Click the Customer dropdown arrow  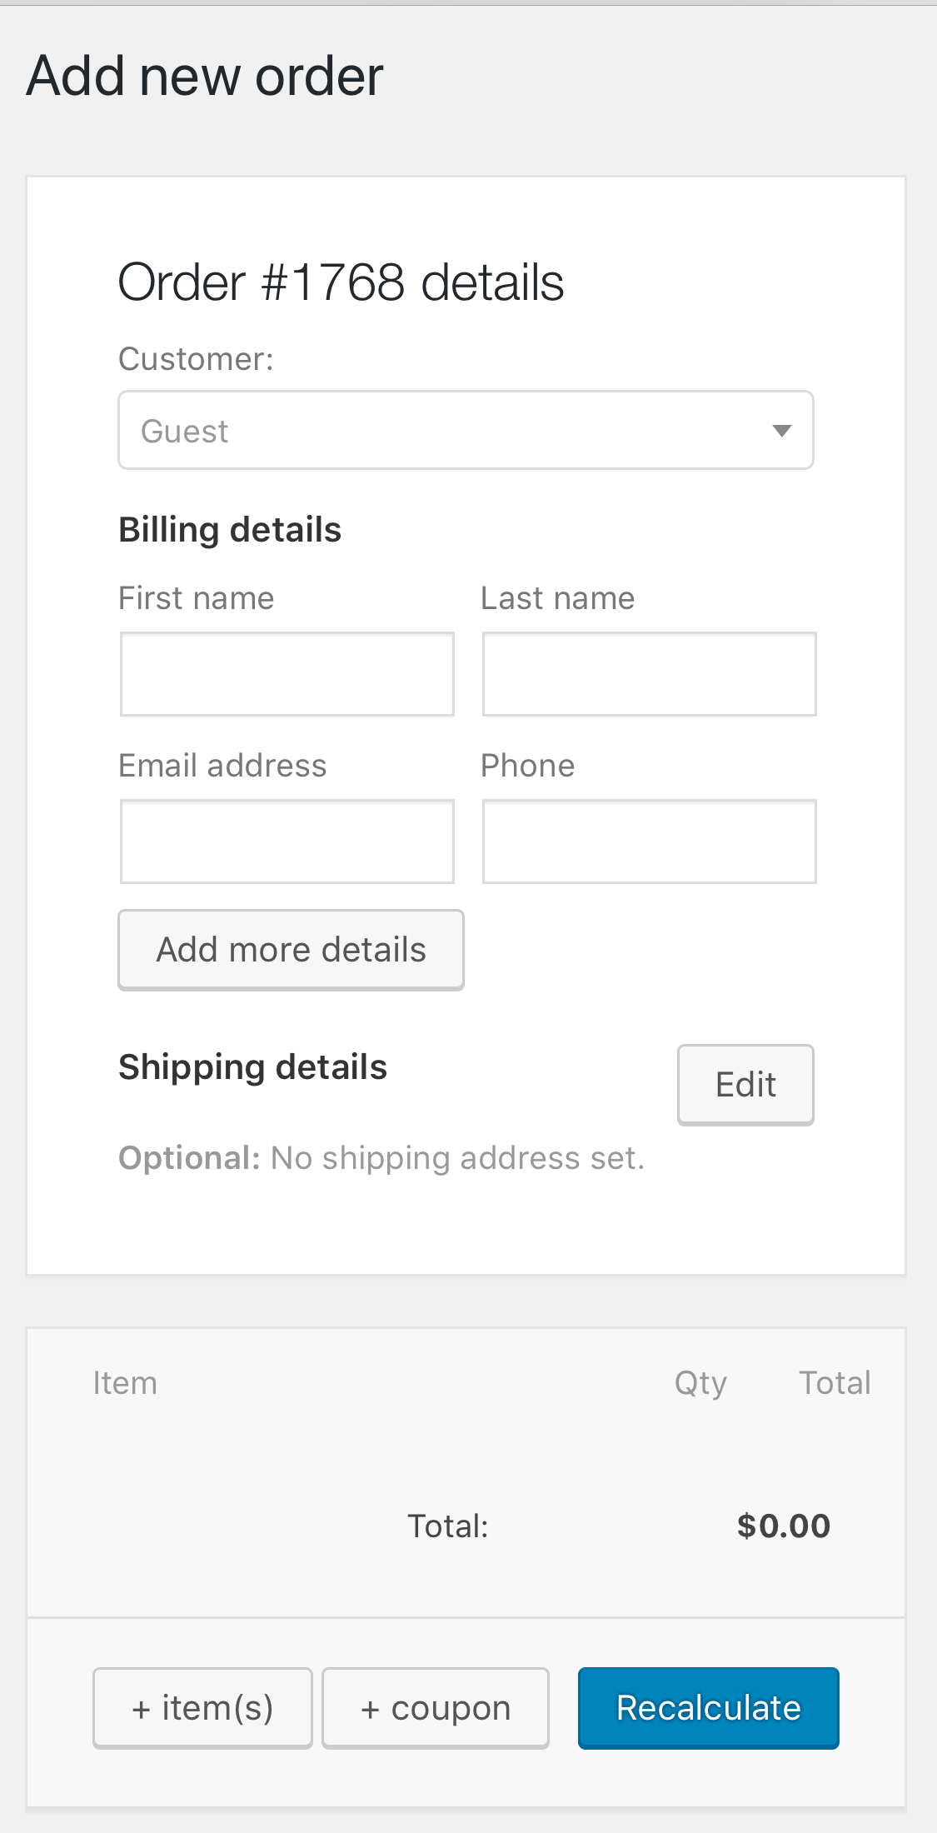click(781, 431)
